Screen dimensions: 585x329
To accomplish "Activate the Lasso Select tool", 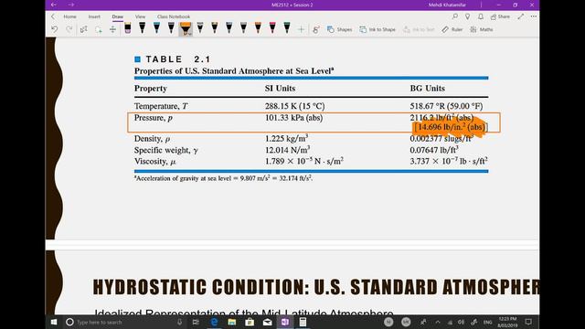I will [x=98, y=29].
